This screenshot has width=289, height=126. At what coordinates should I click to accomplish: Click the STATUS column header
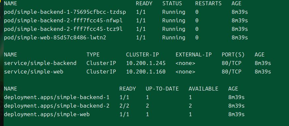coord(172,4)
